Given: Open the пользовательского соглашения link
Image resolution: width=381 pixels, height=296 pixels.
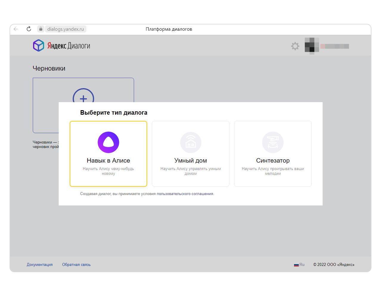Looking at the screenshot, I should point(185,194).
